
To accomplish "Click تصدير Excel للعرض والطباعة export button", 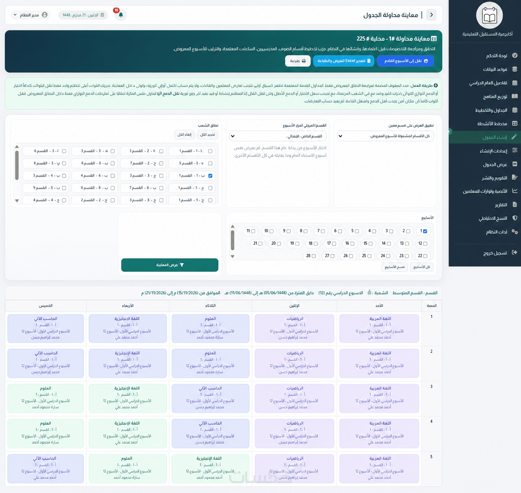I will [344, 61].
